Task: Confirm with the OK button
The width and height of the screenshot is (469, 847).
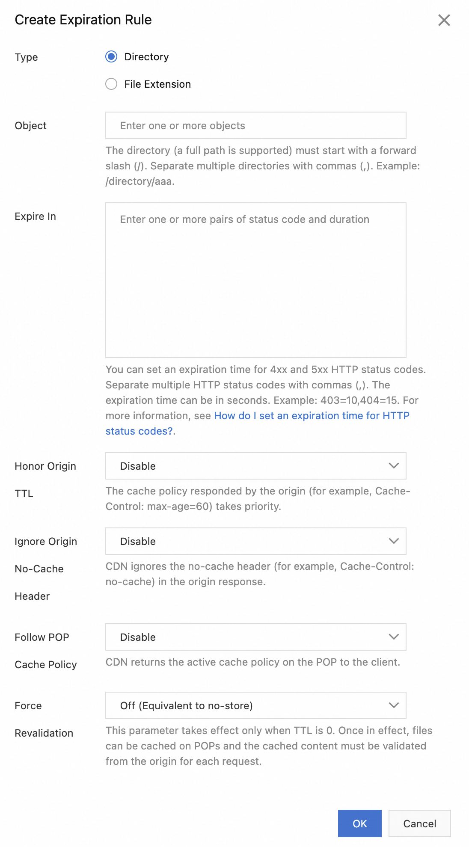Action: click(360, 823)
